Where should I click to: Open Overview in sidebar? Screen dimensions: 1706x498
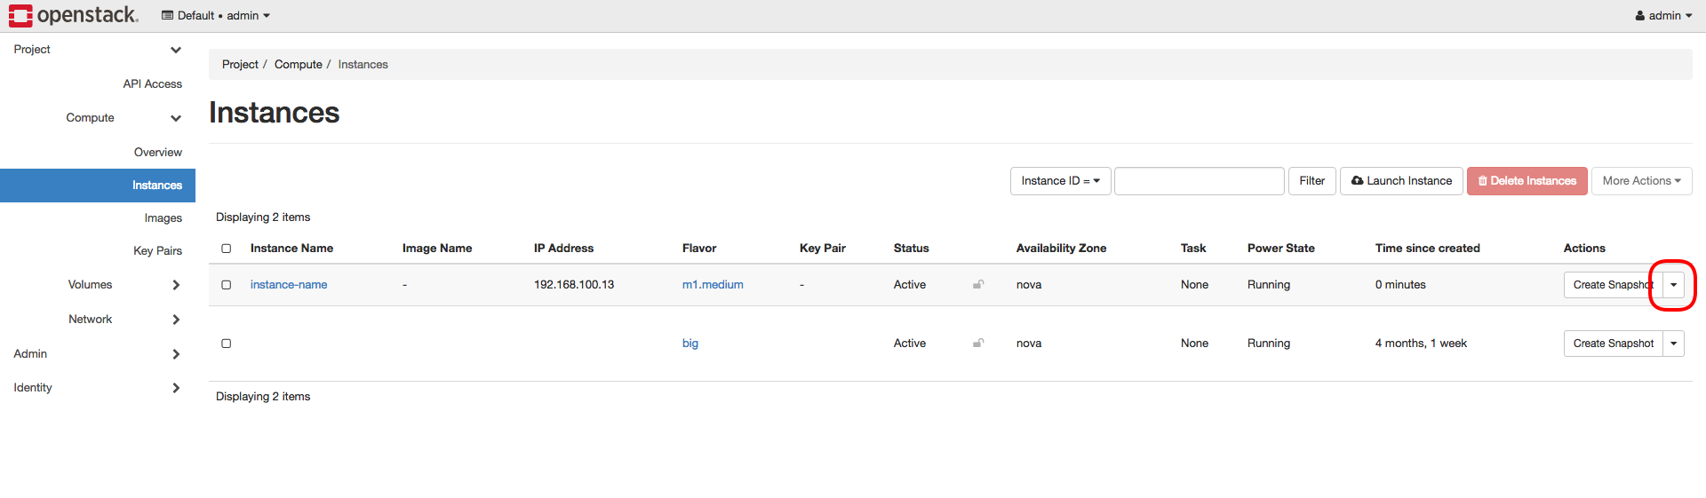[x=158, y=153]
